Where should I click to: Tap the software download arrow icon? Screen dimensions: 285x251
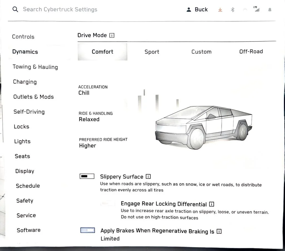coord(220,10)
